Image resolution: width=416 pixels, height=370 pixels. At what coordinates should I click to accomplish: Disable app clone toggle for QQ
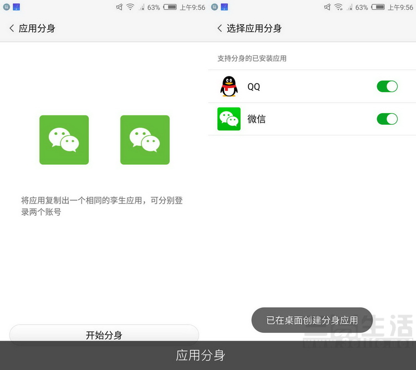[x=387, y=87]
